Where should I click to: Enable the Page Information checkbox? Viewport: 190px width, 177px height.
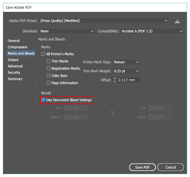coord(48,83)
